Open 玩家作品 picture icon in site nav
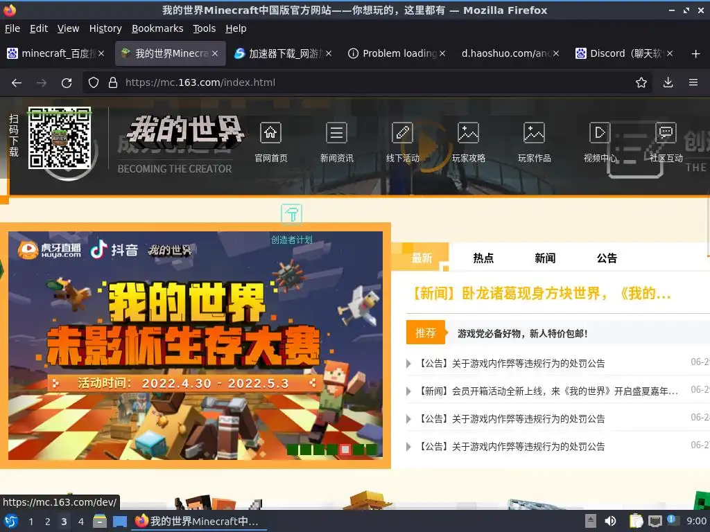 (535, 133)
